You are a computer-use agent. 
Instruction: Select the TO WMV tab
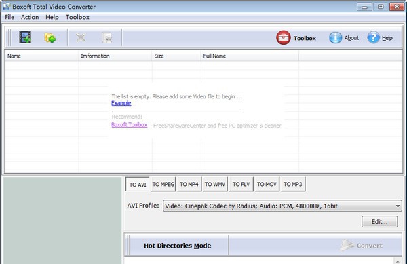(215, 185)
